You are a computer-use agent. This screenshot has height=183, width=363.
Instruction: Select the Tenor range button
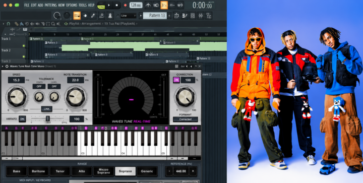[x=60, y=171]
